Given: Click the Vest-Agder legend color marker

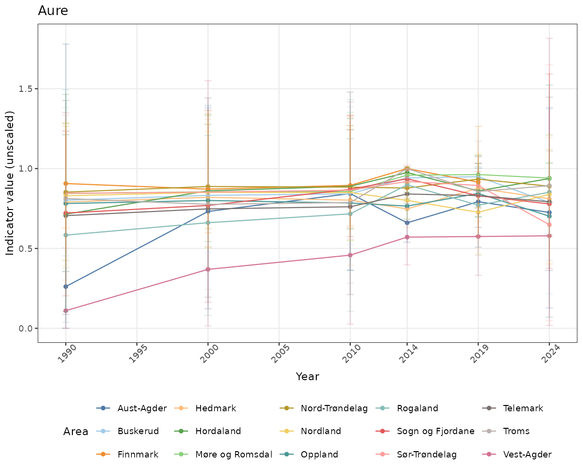Looking at the screenshot, I should (490, 455).
